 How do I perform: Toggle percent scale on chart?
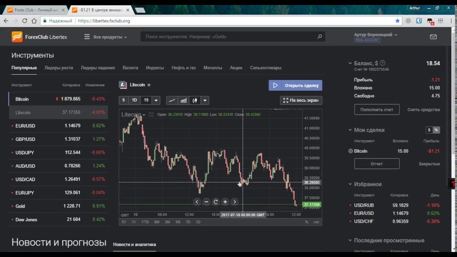pyautogui.click(x=306, y=222)
